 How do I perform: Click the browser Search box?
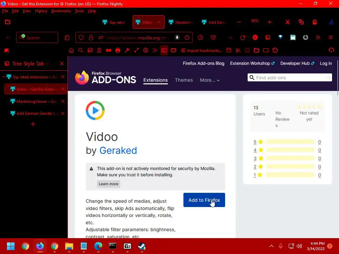click(x=37, y=38)
